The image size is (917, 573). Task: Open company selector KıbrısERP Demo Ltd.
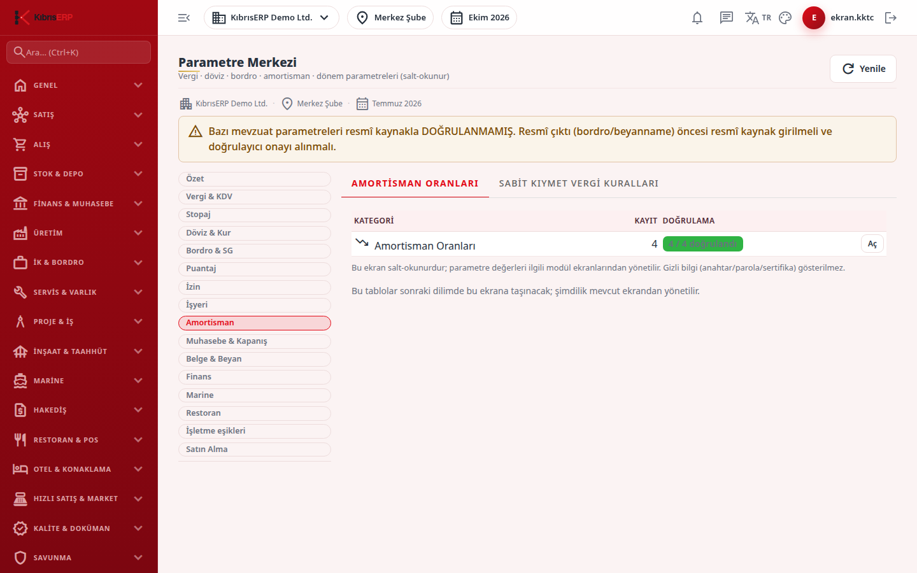pos(271,18)
